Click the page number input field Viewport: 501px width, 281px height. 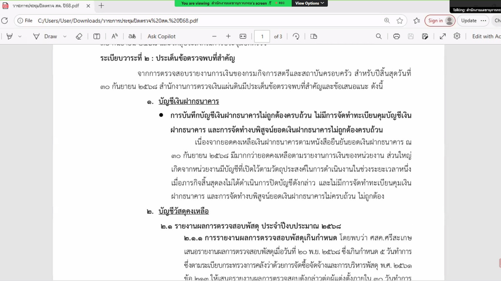click(x=262, y=36)
